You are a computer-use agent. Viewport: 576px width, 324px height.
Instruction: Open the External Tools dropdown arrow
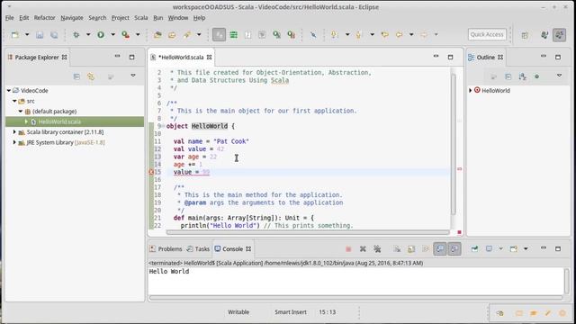[138, 35]
